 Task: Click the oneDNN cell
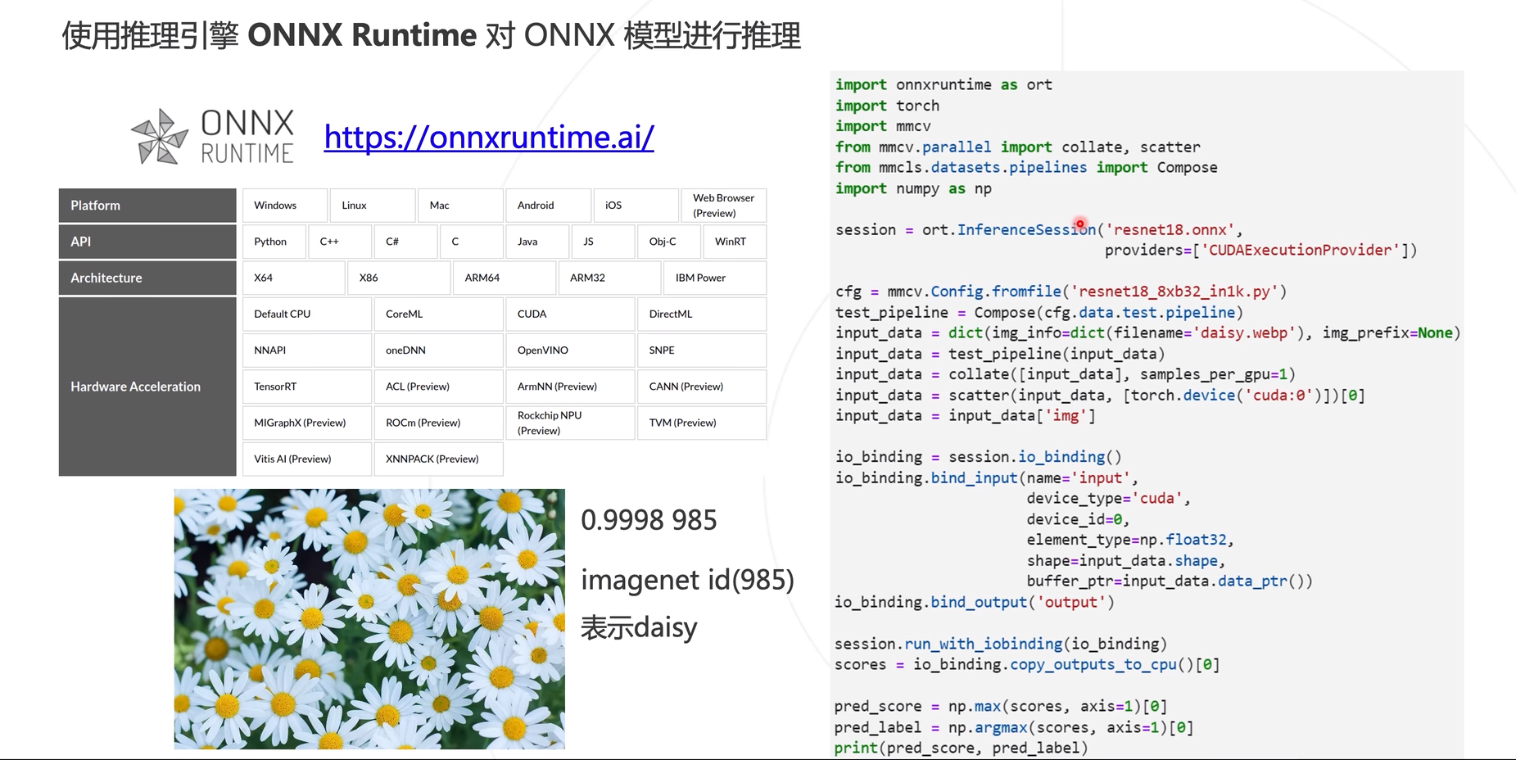(439, 351)
